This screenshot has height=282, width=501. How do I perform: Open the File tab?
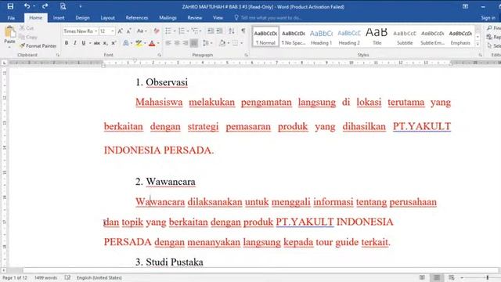point(11,18)
